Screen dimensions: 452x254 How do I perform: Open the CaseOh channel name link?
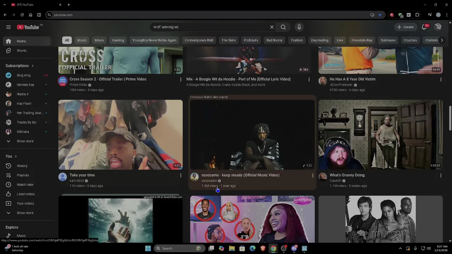tap(335, 181)
